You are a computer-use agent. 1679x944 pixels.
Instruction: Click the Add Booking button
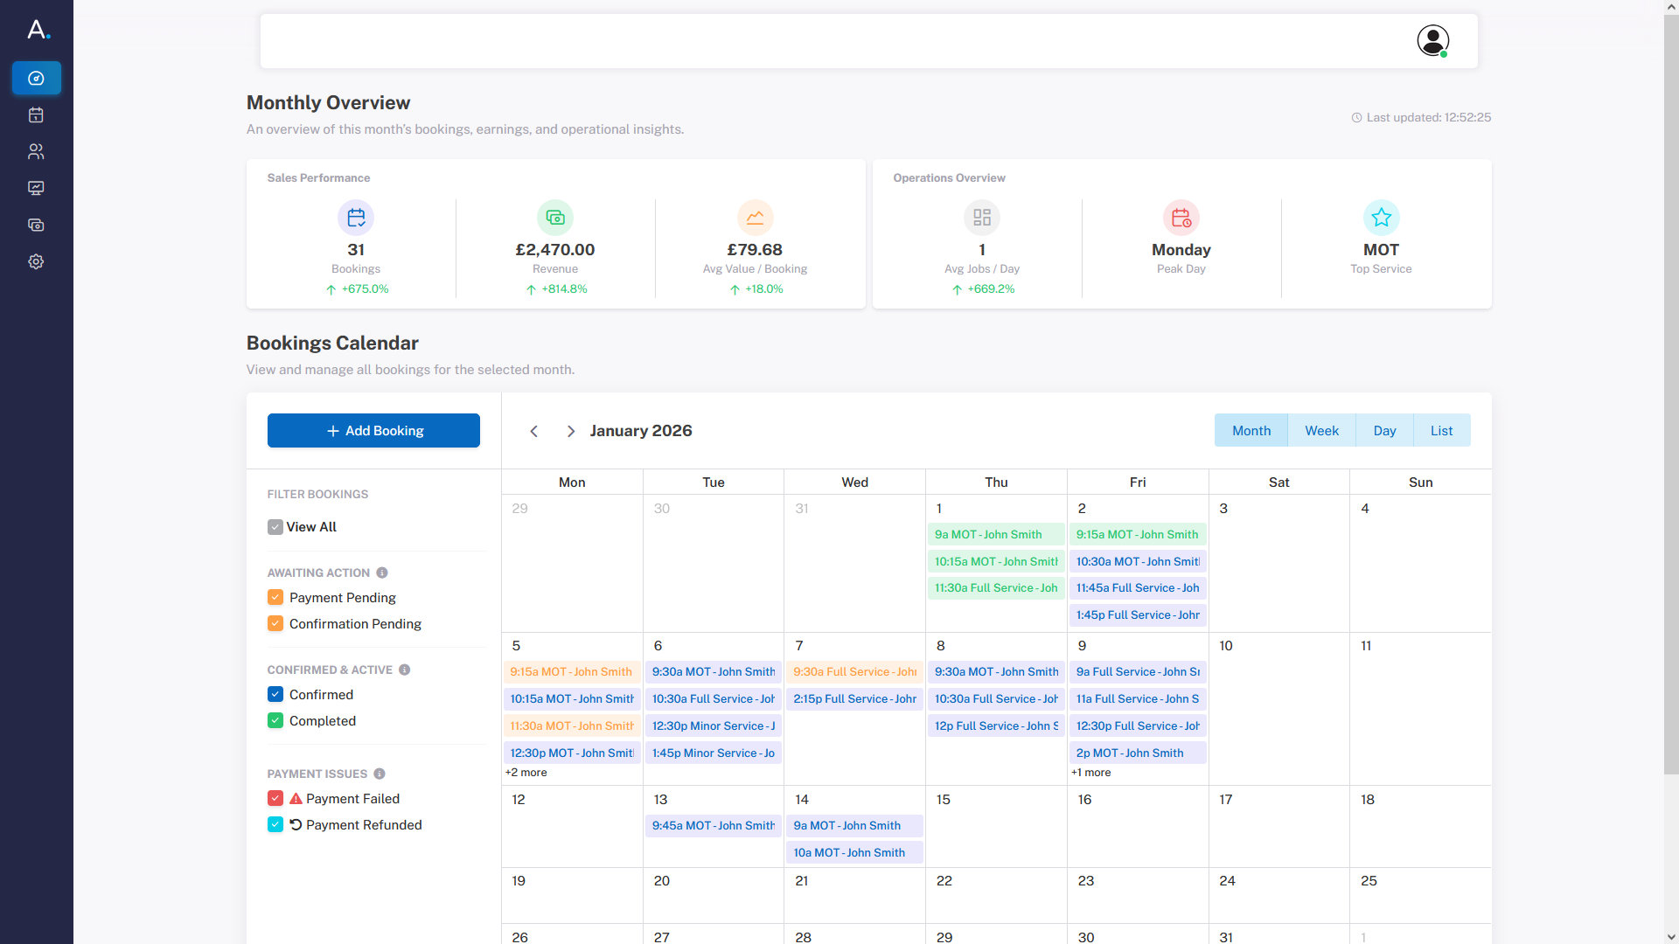tap(373, 431)
